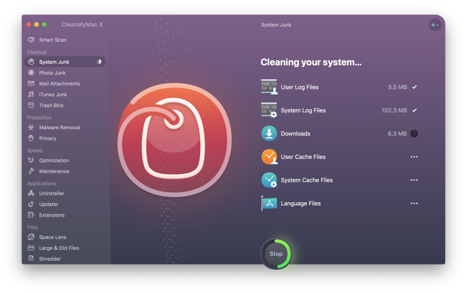
Task: Open the Trash Bins cleaner
Action: (x=52, y=105)
